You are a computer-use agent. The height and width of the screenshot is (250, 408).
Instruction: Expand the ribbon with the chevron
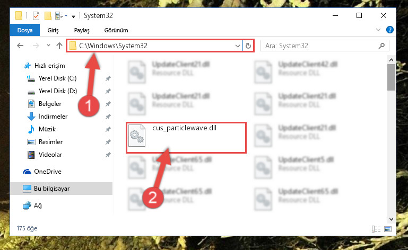378,30
